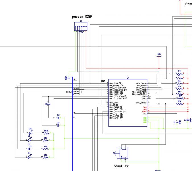The width and height of the screenshot is (192, 171).
Task: Click the 'reset sw' text label
Action: (122, 166)
